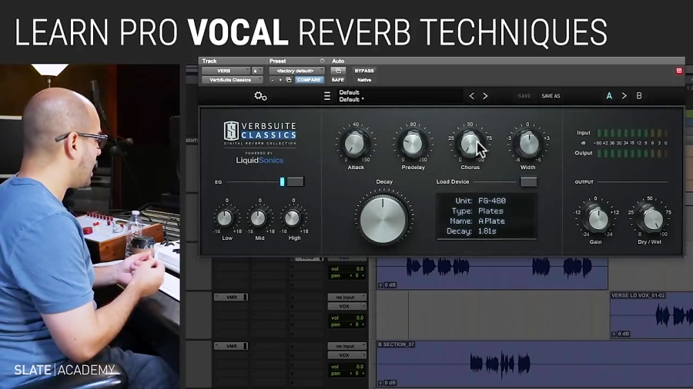Viewport: 693px width, 389px height.
Task: Click the SAVE preset button
Action: (x=524, y=95)
